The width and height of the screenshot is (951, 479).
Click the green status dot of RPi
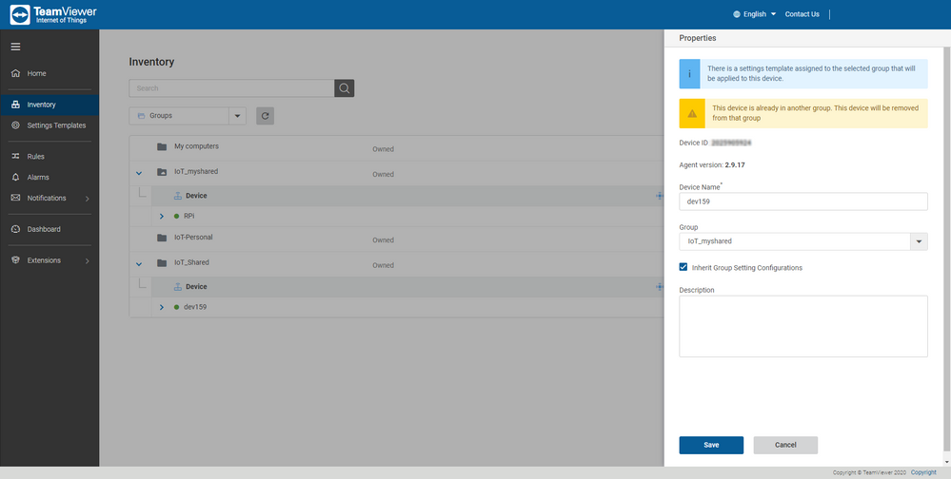(x=176, y=216)
